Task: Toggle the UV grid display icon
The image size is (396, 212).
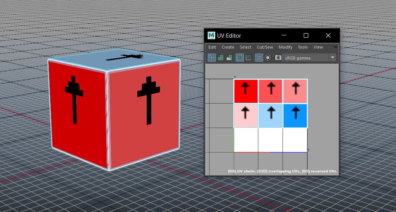Action: click(259, 58)
